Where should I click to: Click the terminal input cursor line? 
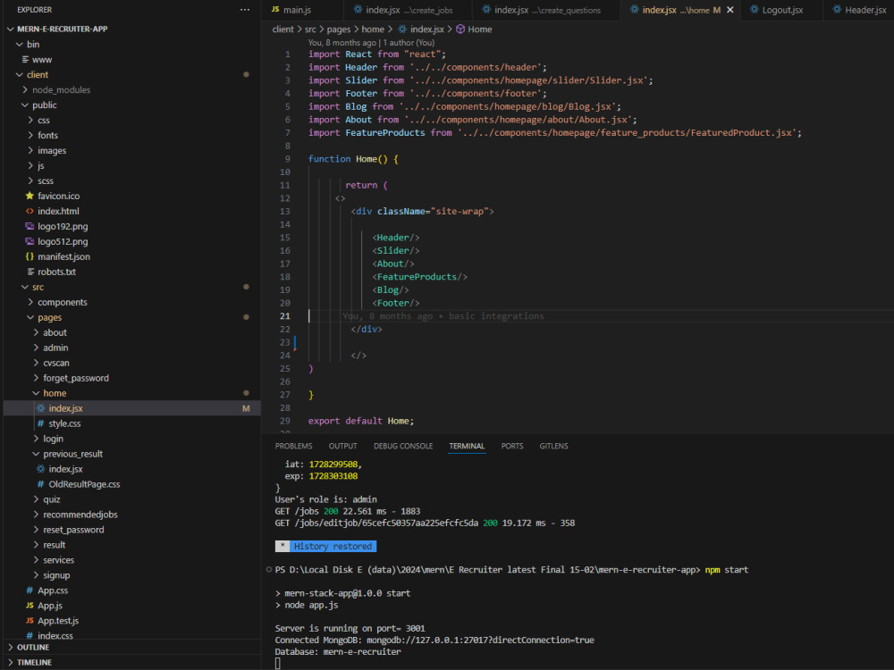click(278, 663)
